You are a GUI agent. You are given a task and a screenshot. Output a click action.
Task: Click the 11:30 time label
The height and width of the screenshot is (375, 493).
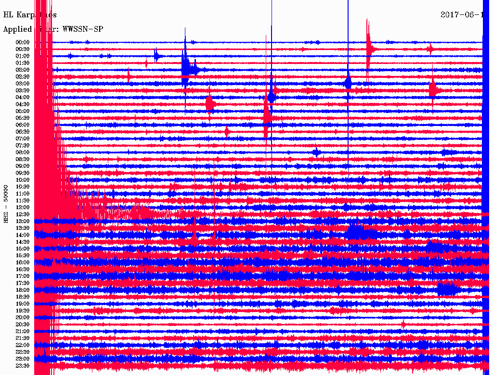(x=23, y=200)
